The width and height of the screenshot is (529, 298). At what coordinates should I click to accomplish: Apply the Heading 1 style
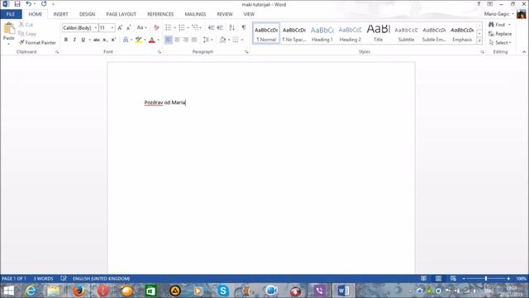point(322,33)
